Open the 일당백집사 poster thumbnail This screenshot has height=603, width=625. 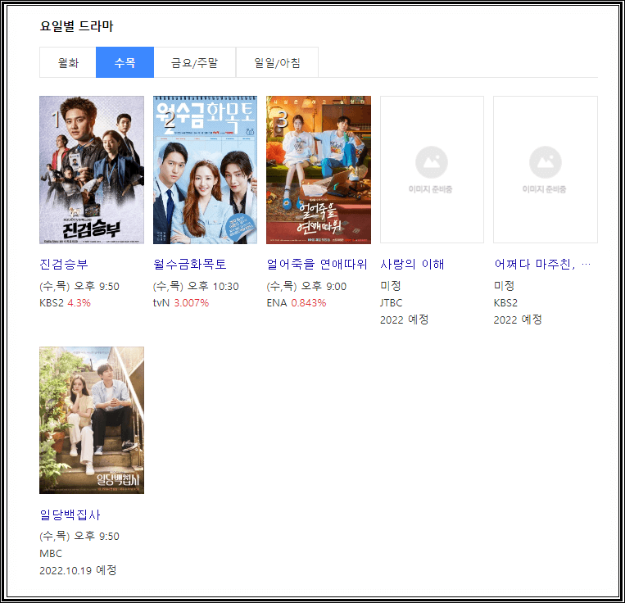(92, 420)
